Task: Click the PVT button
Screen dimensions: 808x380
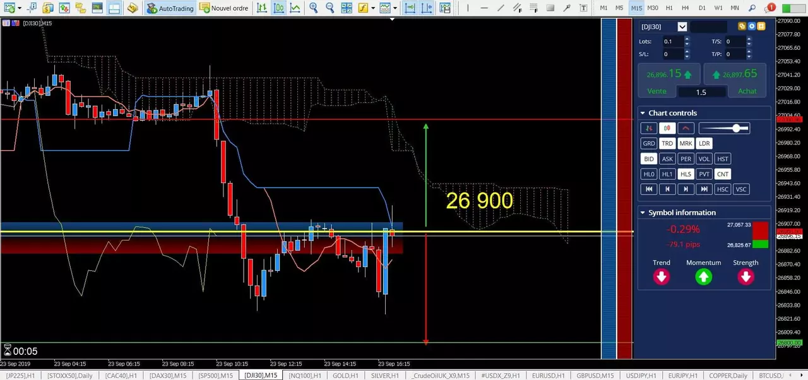Action: coord(704,174)
